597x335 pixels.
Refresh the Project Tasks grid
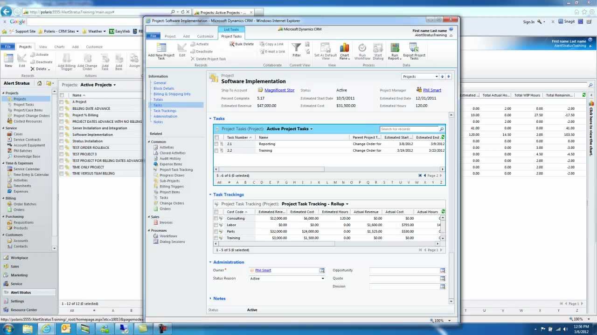click(x=443, y=137)
